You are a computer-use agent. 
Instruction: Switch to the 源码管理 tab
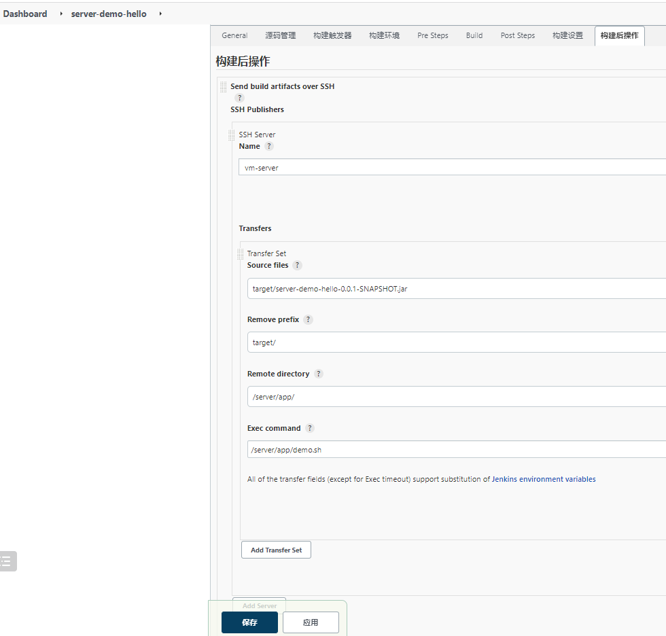click(x=280, y=35)
